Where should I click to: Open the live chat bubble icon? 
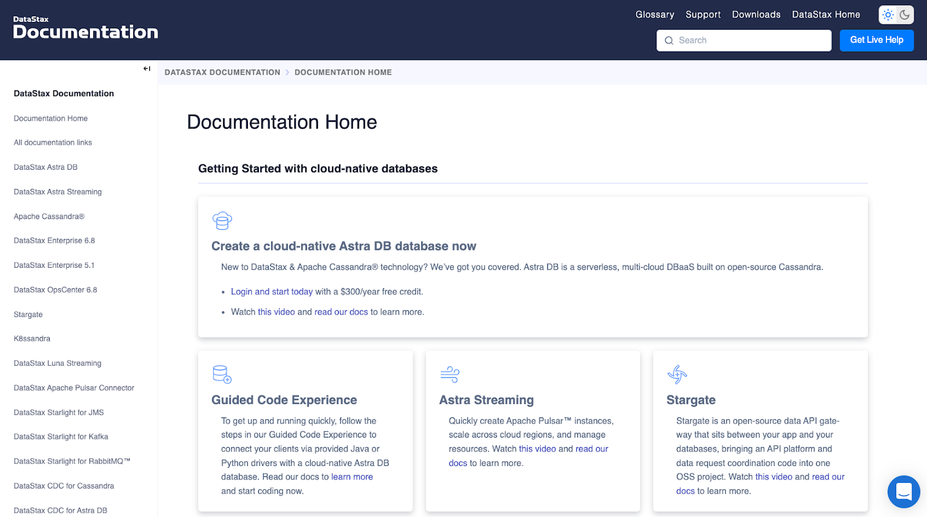[x=903, y=491]
